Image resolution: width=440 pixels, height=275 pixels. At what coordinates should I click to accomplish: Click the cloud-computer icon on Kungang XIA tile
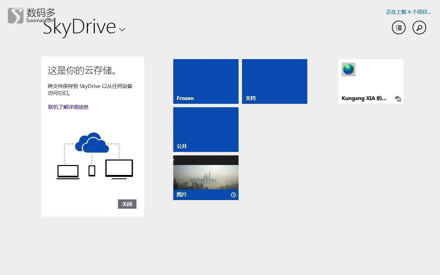coord(398,99)
